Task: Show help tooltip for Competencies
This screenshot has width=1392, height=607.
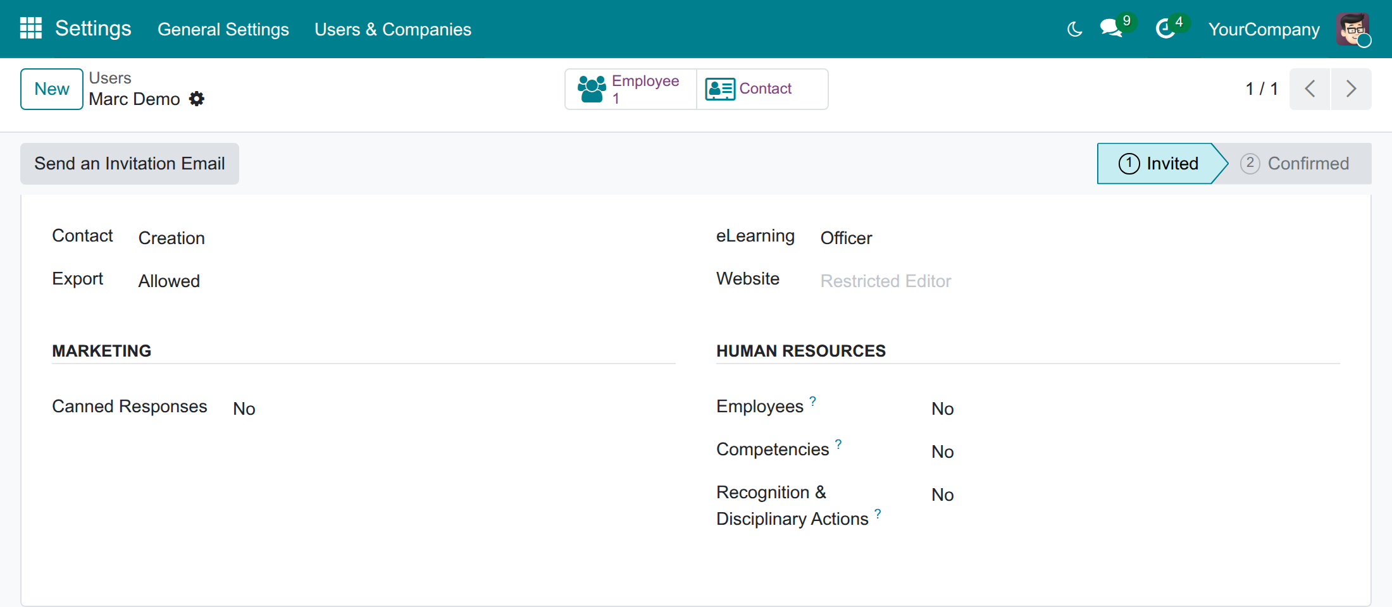Action: coord(838,444)
